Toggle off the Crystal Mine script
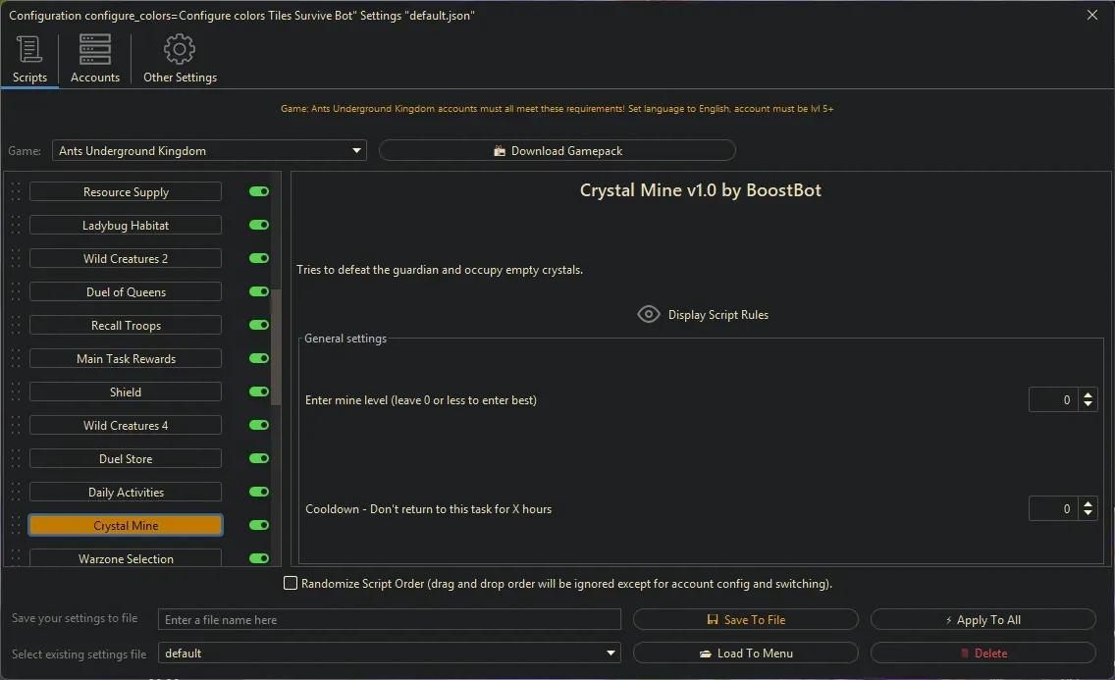The width and height of the screenshot is (1115, 680). [x=259, y=526]
